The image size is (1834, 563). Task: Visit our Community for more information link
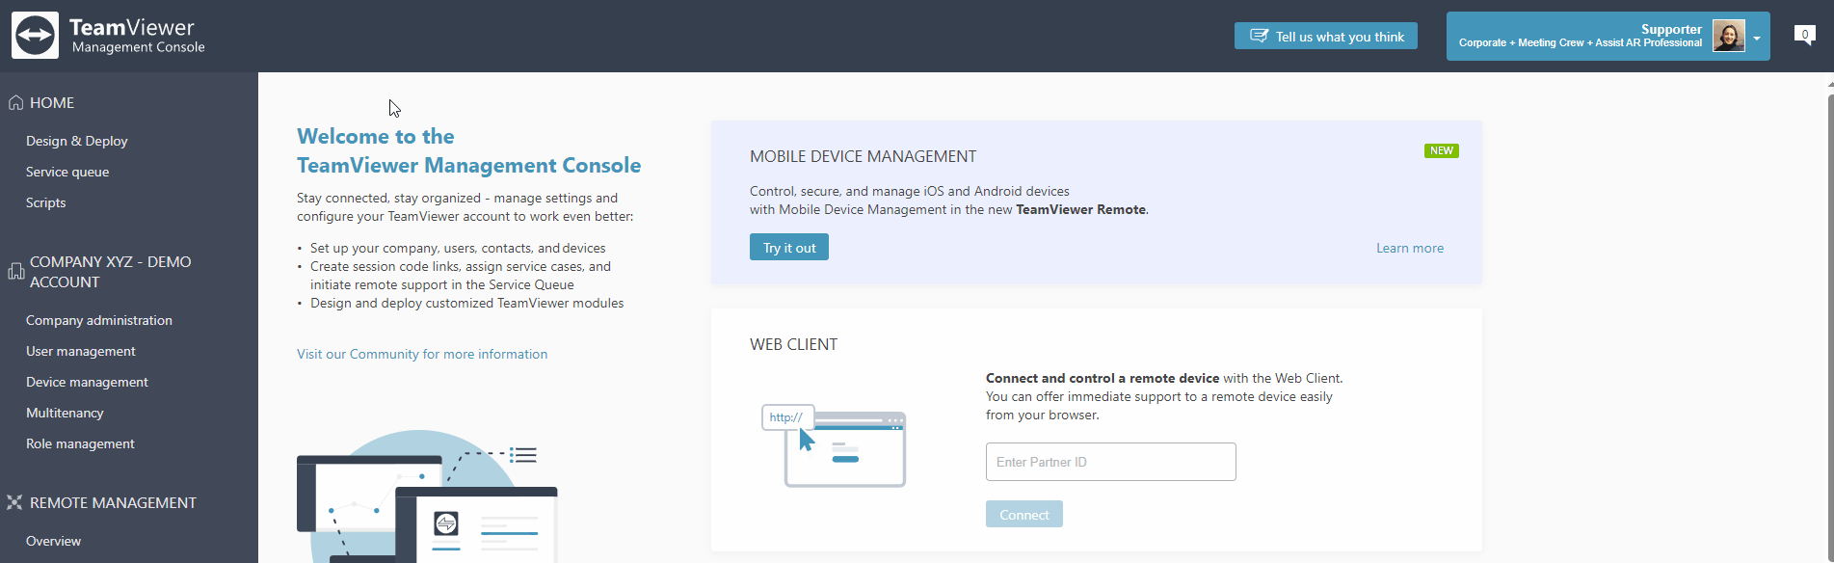click(422, 354)
